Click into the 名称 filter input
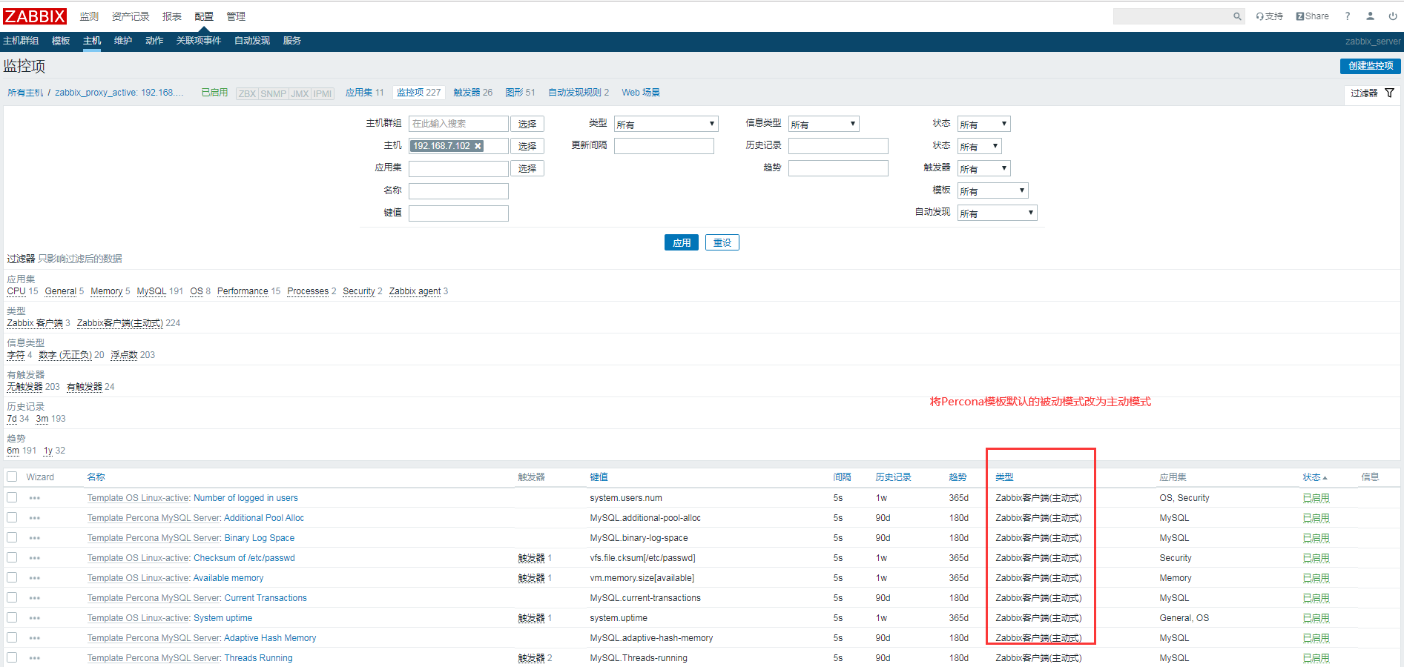 tap(458, 191)
